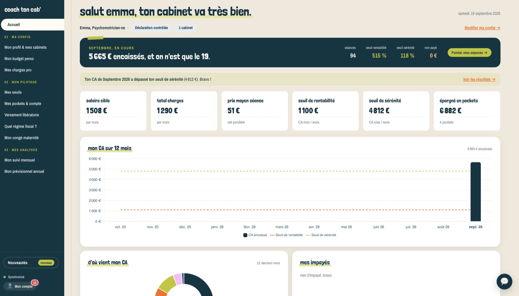Click the févr. 26 axis label
This screenshot has width=519, height=296.
click(x=249, y=227)
